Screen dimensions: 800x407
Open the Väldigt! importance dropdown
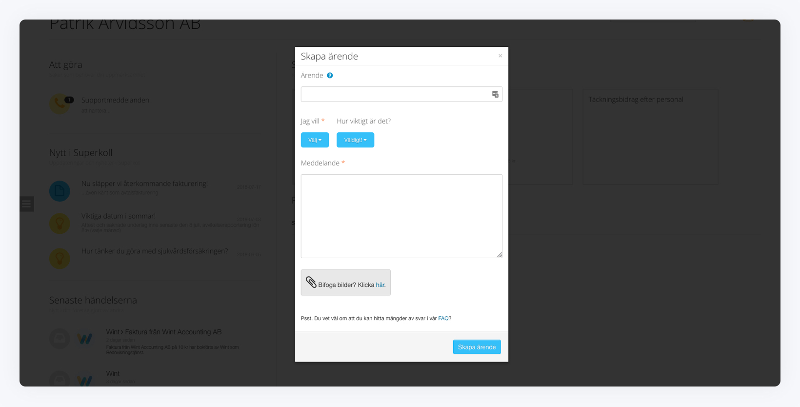(x=355, y=140)
